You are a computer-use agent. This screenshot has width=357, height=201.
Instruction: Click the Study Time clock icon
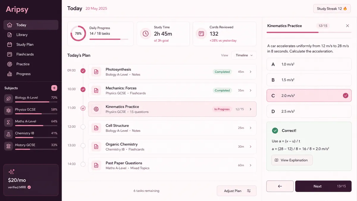(145, 34)
